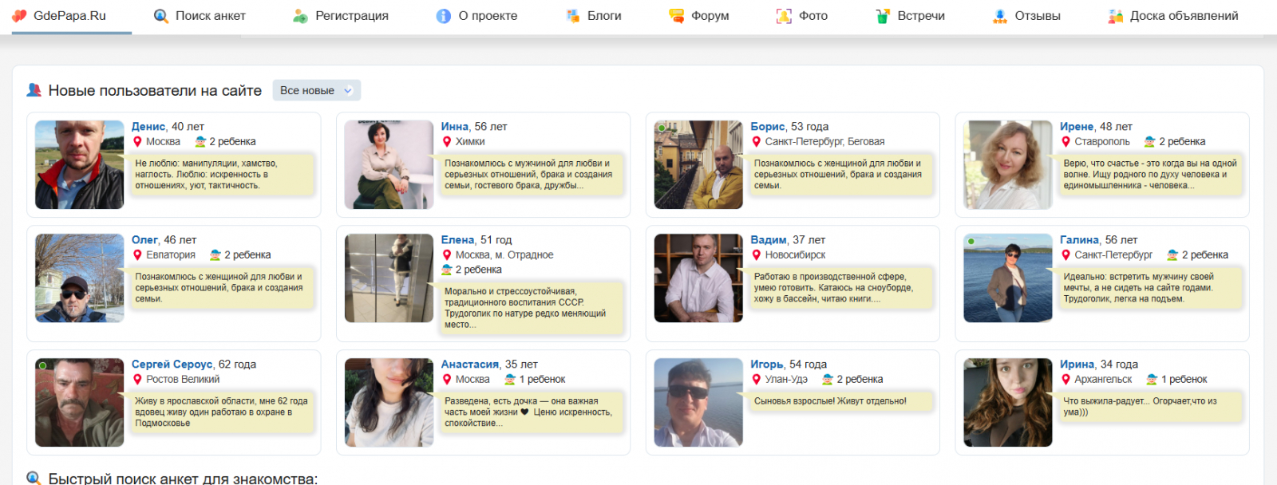Click the Фото picture icon
The height and width of the screenshot is (485, 1277).
click(785, 16)
